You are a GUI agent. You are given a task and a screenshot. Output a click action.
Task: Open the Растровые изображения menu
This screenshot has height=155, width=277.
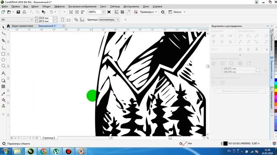[82, 6]
